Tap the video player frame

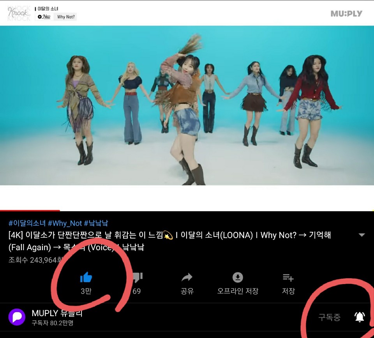coord(187,105)
